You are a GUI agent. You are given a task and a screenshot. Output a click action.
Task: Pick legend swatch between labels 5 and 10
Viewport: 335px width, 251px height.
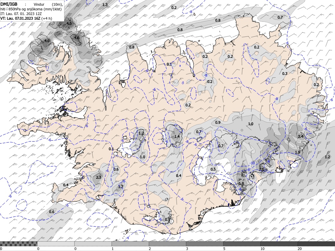click(242, 244)
